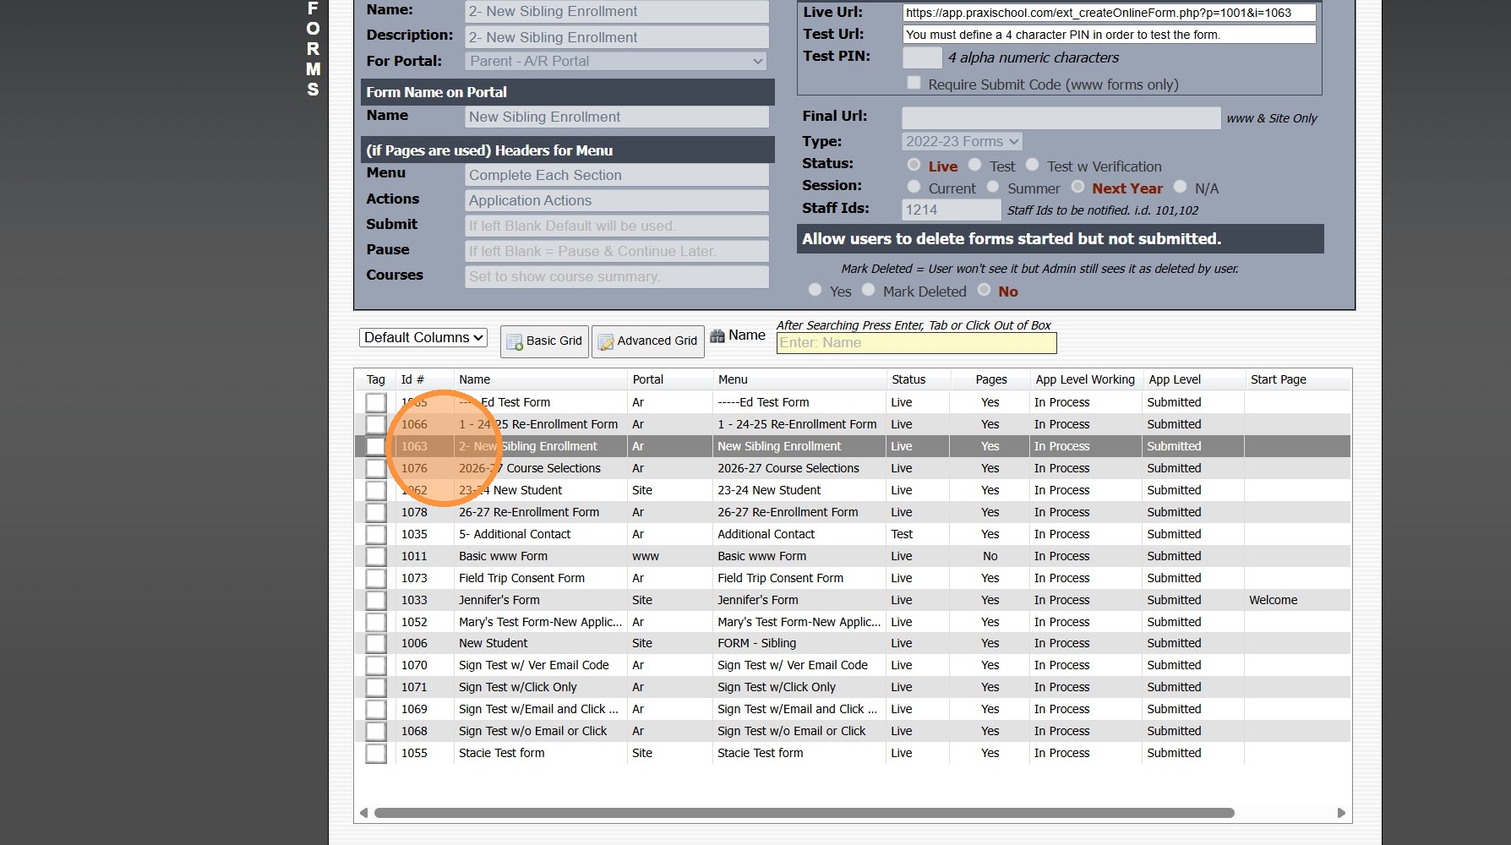Open the Type 2022-23 Forms dropdown
Screen dimensions: 1511x845
pyautogui.click(x=963, y=142)
